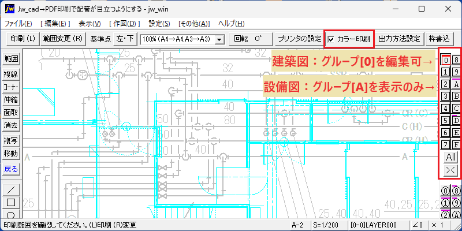Toggle layer group 4 button
462x231 pixels.
point(446,108)
